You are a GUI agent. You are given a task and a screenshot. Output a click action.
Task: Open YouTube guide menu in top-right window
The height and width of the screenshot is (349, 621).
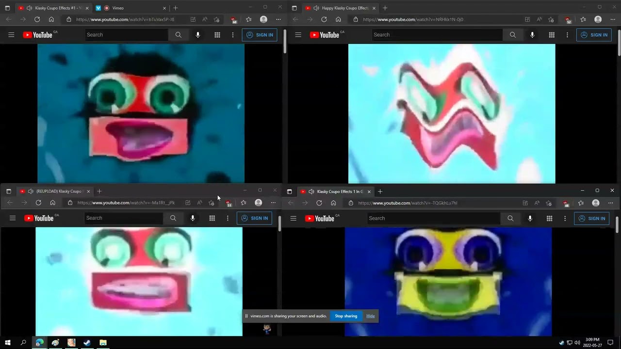tap(298, 35)
